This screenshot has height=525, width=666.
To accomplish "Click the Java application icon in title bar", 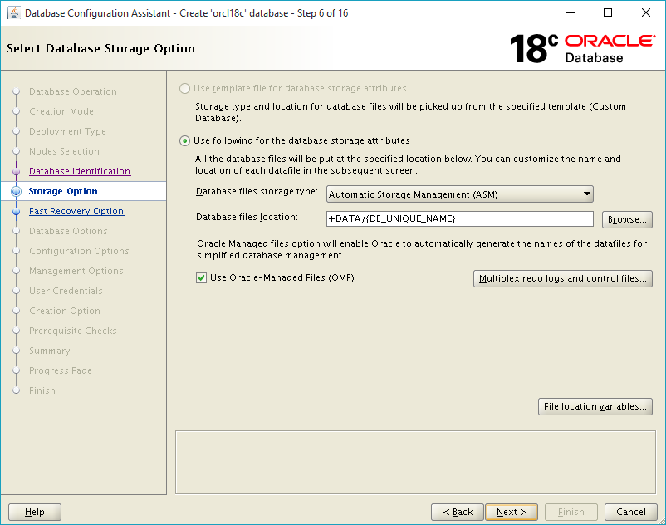I will pos(14,13).
